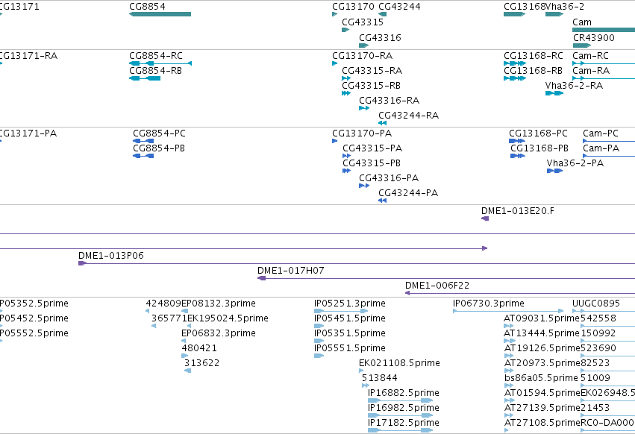Screen dimensions: 635x434
Task: Click the CG8854 gene label
Action: (x=148, y=7)
